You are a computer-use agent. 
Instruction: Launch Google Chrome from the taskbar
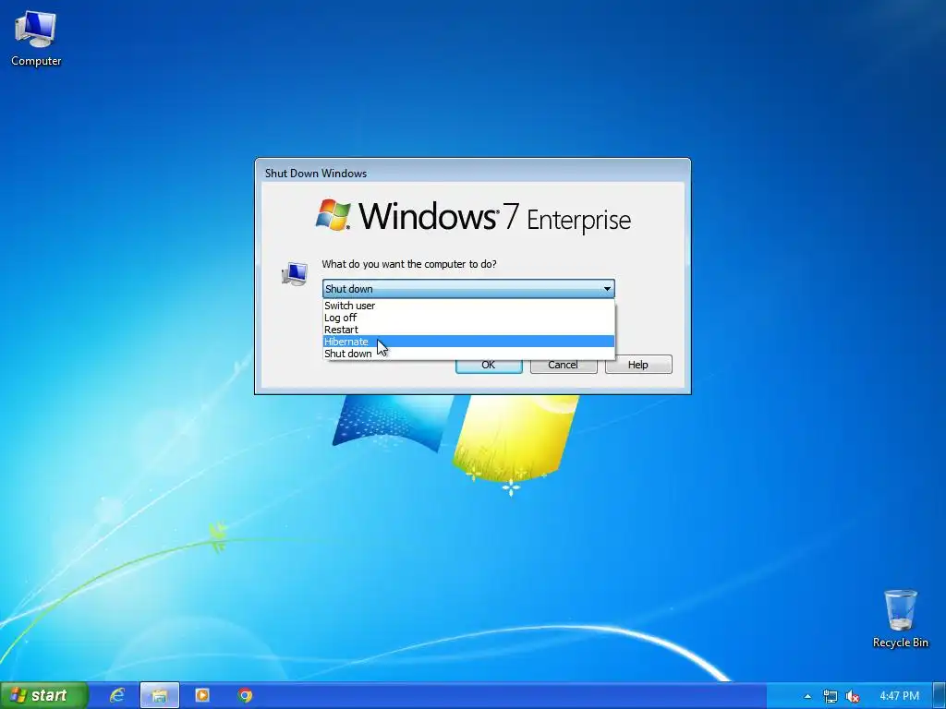(x=245, y=696)
